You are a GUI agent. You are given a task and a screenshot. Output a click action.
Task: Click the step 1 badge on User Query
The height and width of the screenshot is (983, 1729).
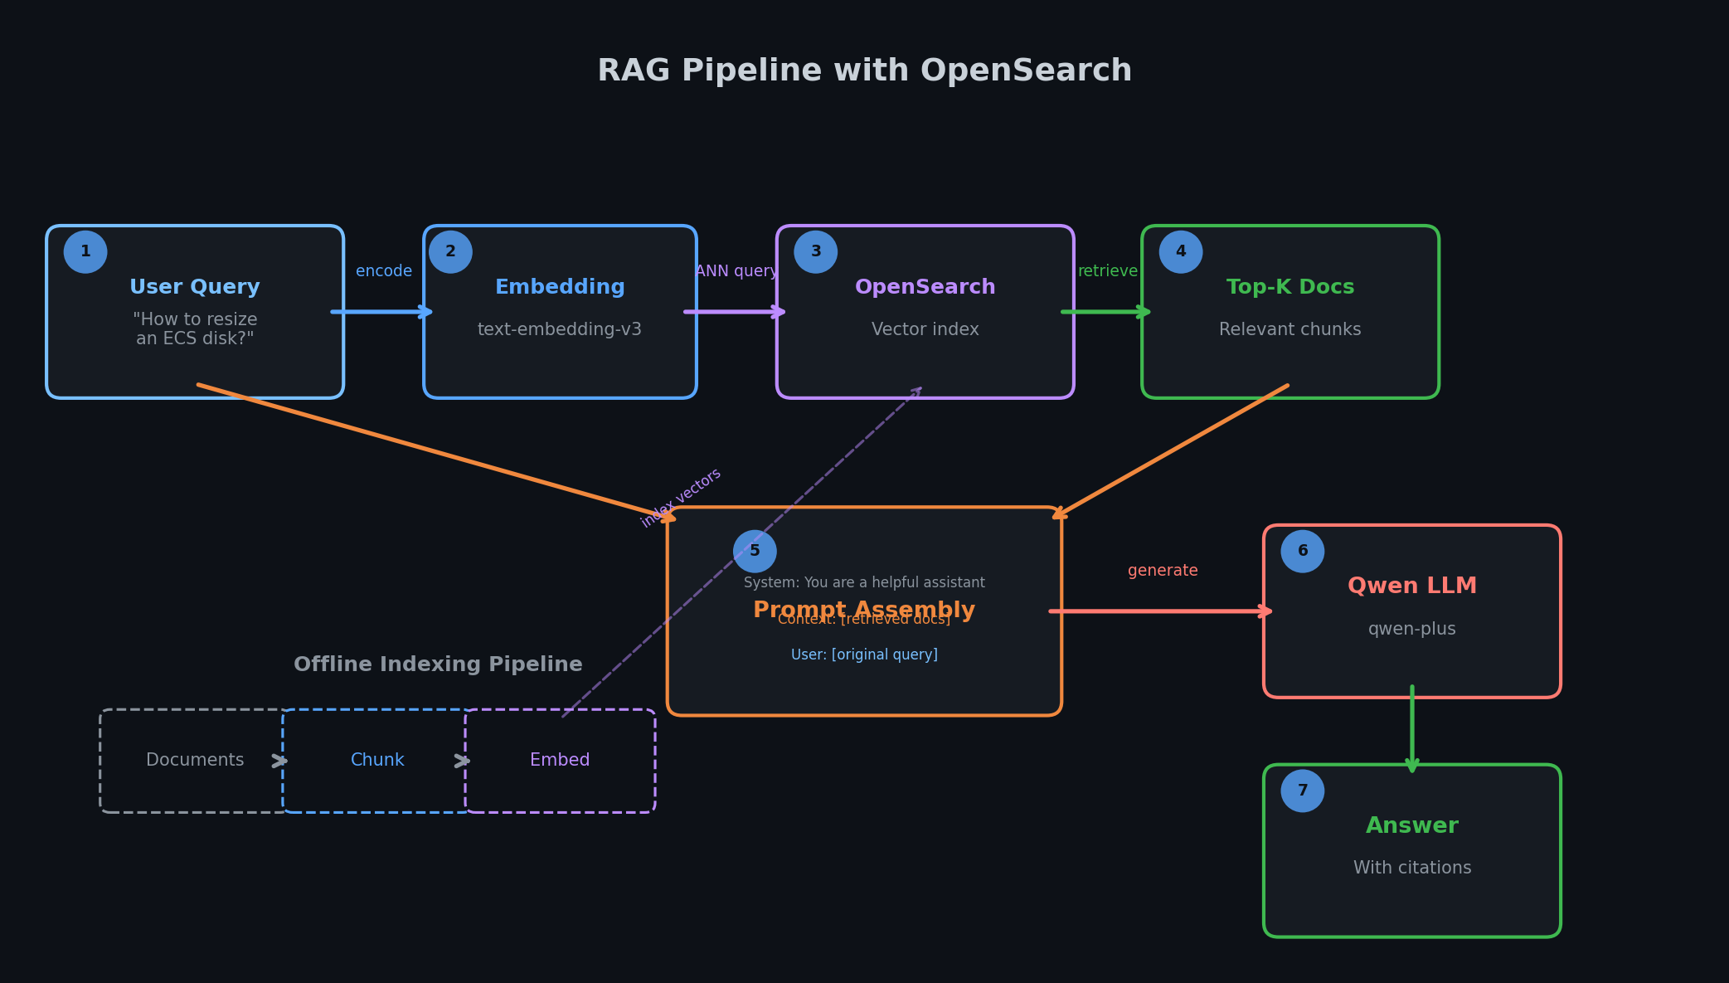pyautogui.click(x=85, y=252)
